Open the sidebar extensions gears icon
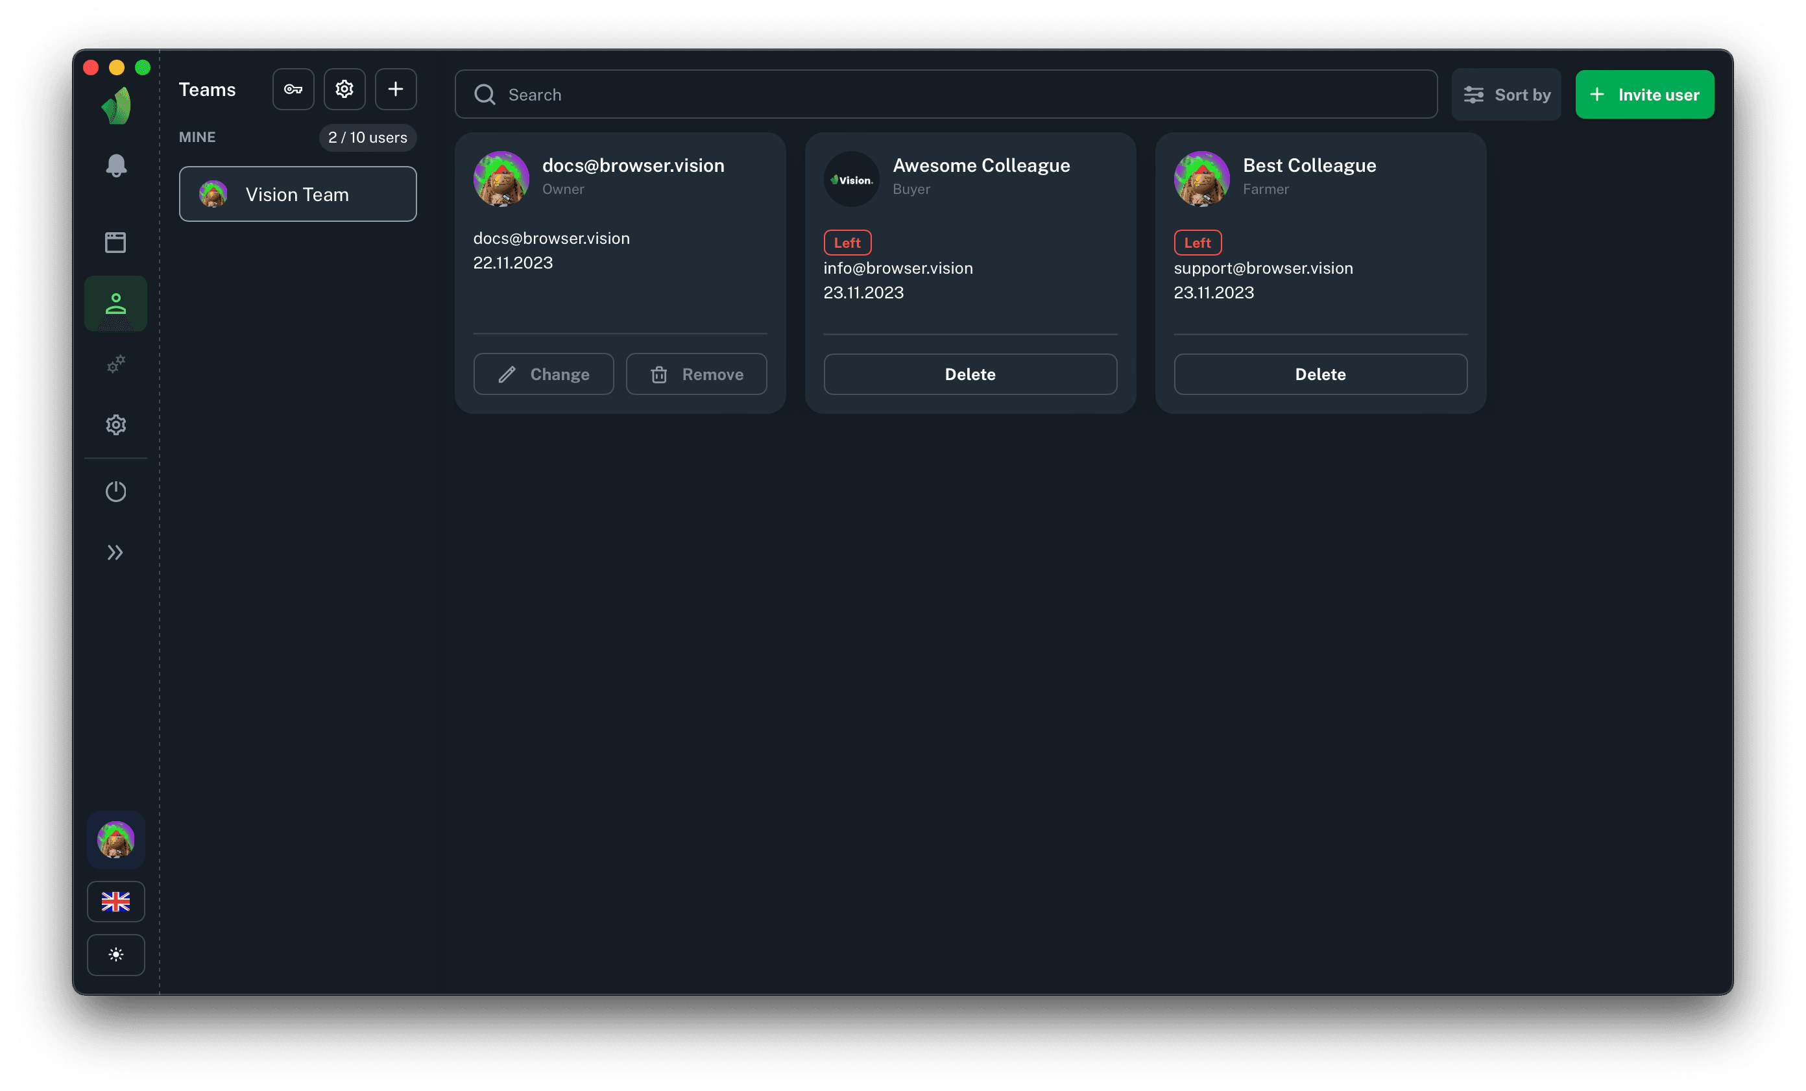 116,364
